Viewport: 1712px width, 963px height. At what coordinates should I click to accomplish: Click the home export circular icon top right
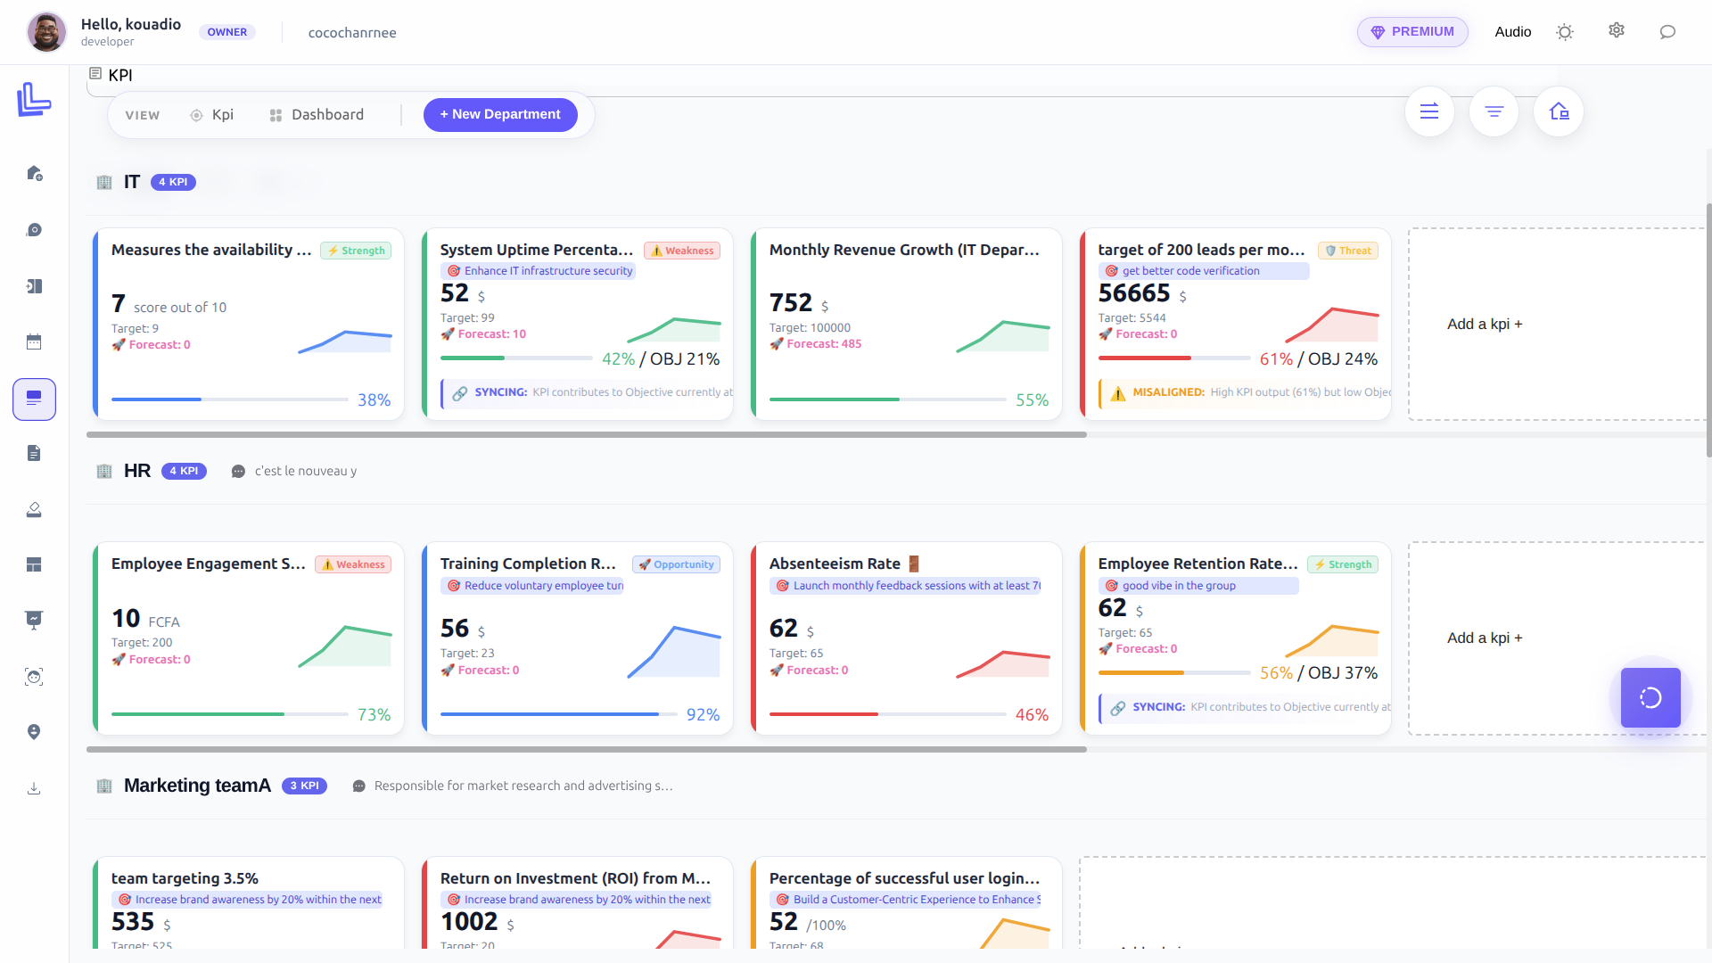[1558, 111]
